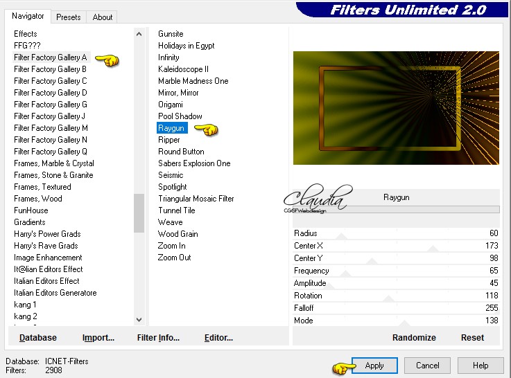The height and width of the screenshot is (378, 511).
Task: Select Frames, Stone & Granite
Action: pyautogui.click(x=53, y=175)
